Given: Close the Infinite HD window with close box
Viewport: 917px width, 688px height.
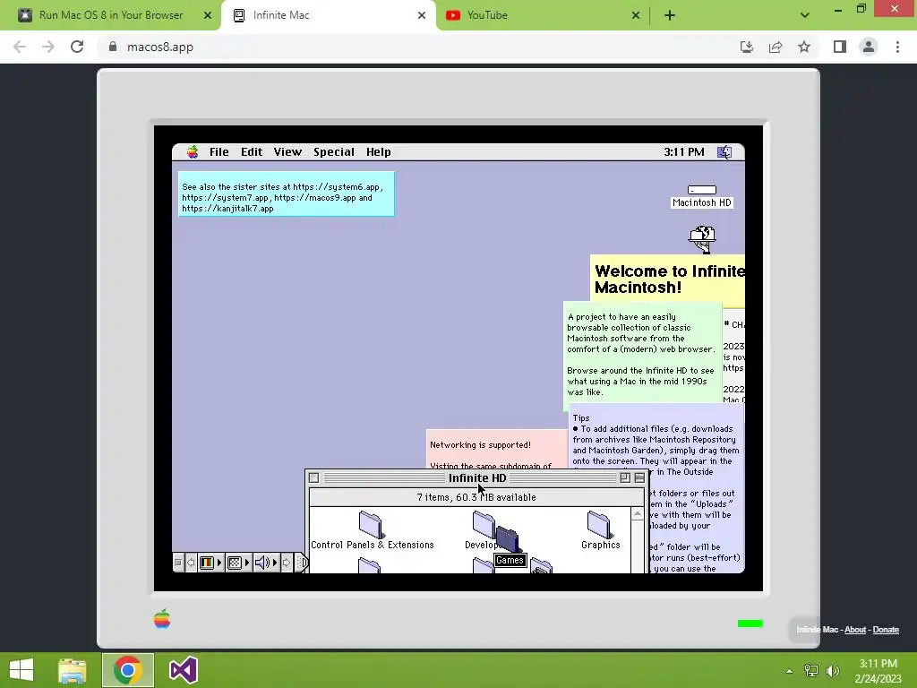Looking at the screenshot, I should pos(313,478).
